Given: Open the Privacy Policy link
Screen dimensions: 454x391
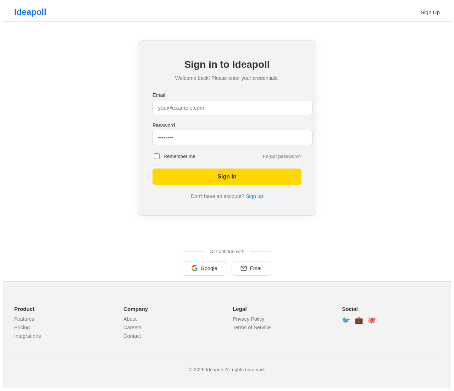Looking at the screenshot, I should (x=249, y=319).
